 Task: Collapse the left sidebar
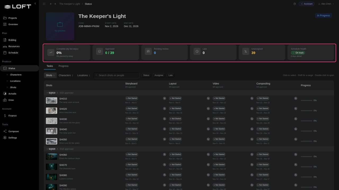pos(35,4)
